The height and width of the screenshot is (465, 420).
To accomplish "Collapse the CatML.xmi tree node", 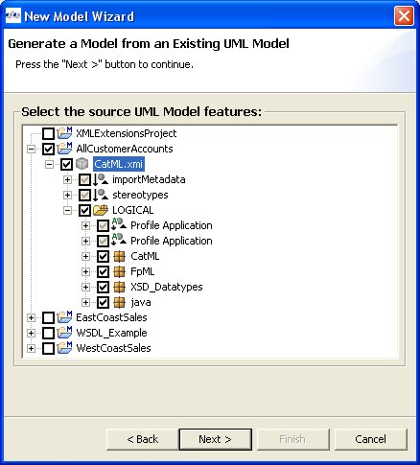I will [x=49, y=164].
